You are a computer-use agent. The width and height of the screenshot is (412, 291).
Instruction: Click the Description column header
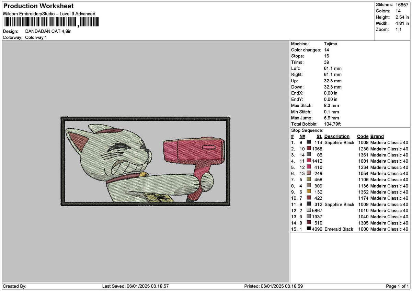(x=337, y=136)
